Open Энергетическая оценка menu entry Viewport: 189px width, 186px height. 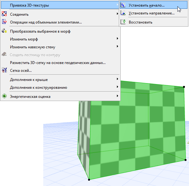[x=60, y=97]
